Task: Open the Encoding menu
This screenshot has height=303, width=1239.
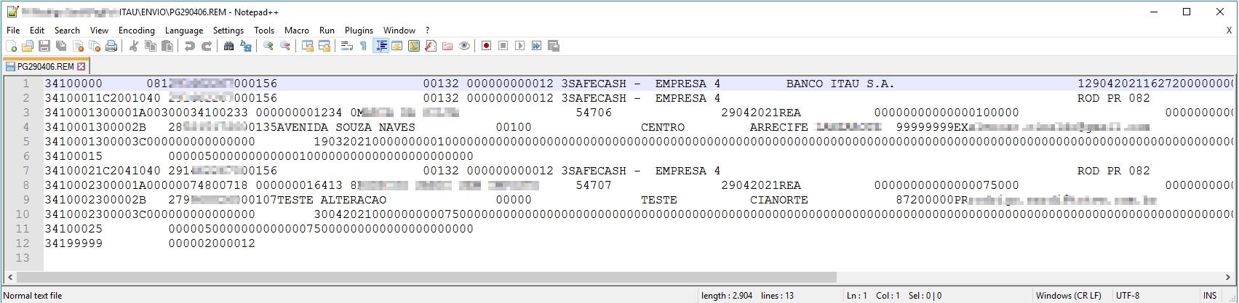Action: pos(137,31)
